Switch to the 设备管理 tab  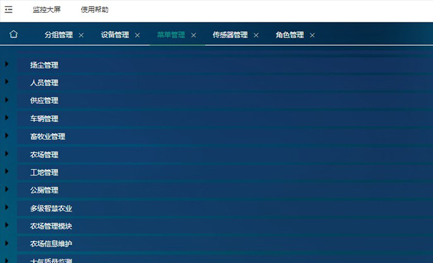coord(115,35)
